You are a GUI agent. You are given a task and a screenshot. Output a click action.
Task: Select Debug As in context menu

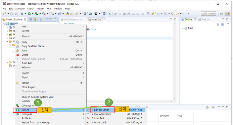click(50, 114)
